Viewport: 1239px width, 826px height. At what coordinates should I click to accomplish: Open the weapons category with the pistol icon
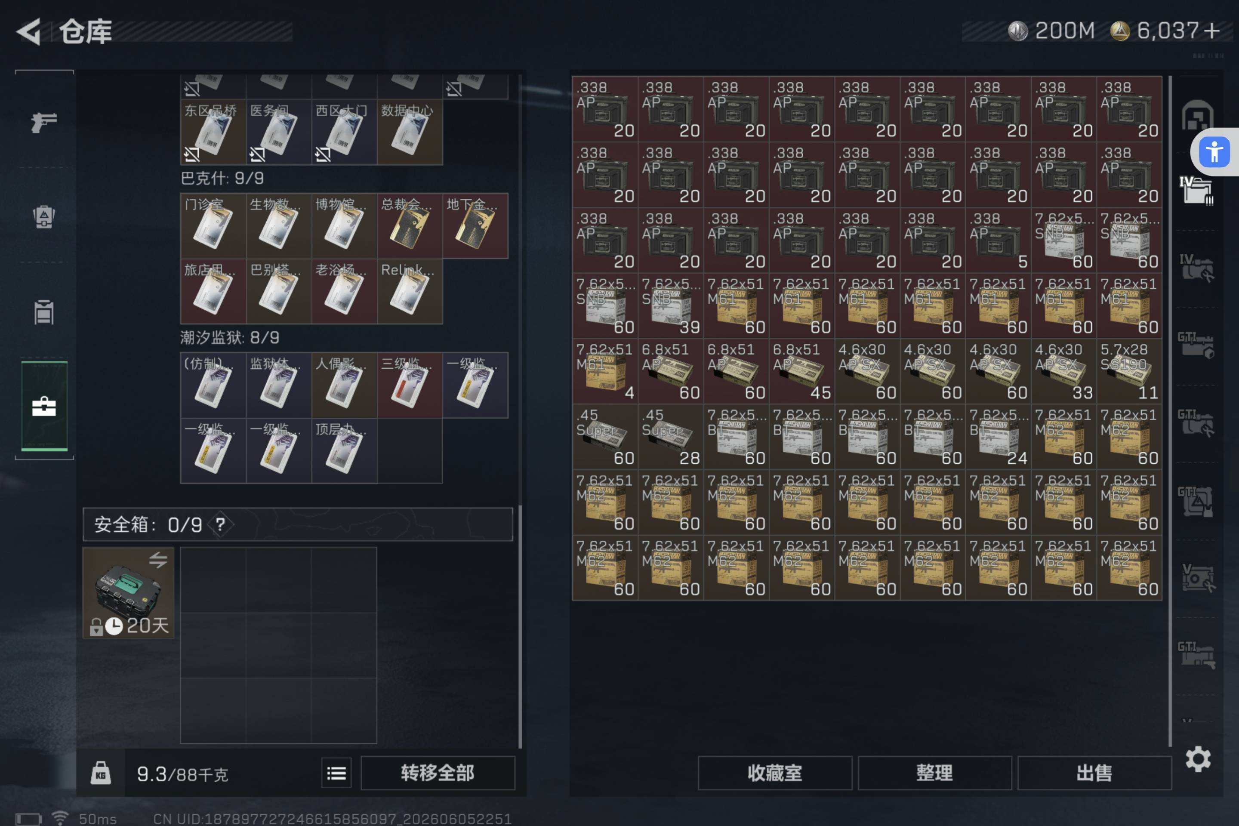[44, 122]
